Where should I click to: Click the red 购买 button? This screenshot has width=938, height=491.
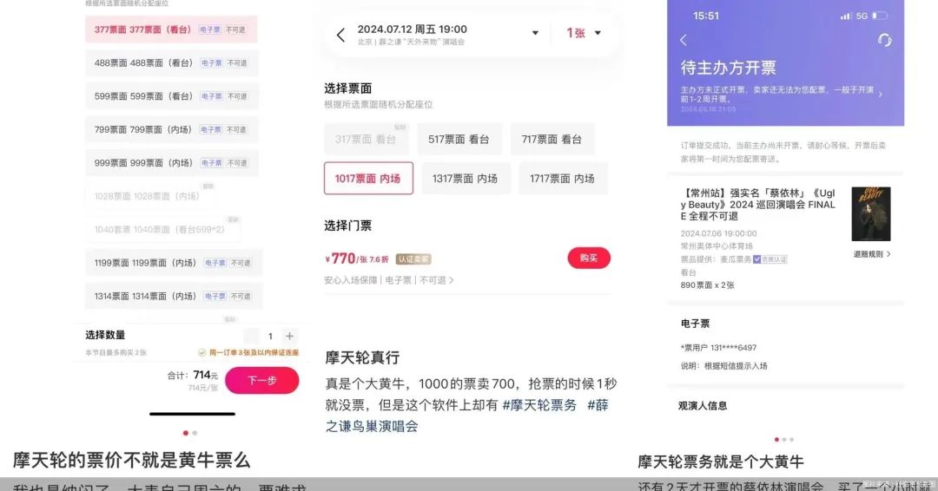(x=589, y=258)
